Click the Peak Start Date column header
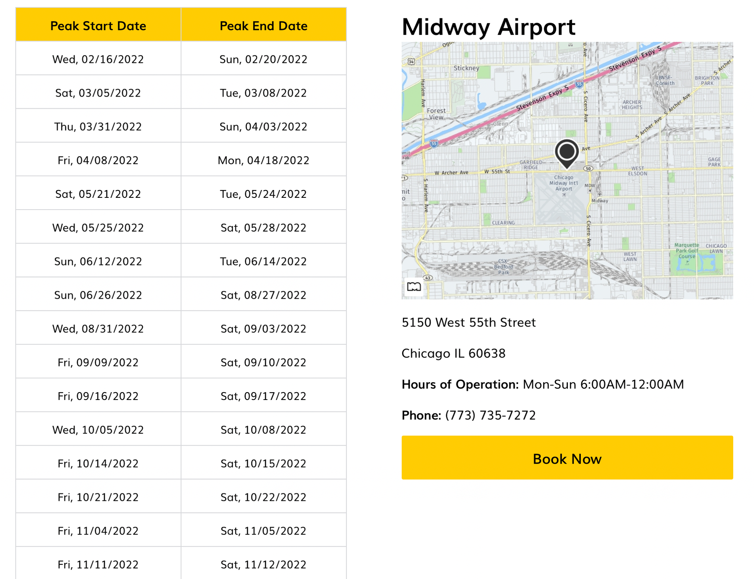 (x=98, y=26)
